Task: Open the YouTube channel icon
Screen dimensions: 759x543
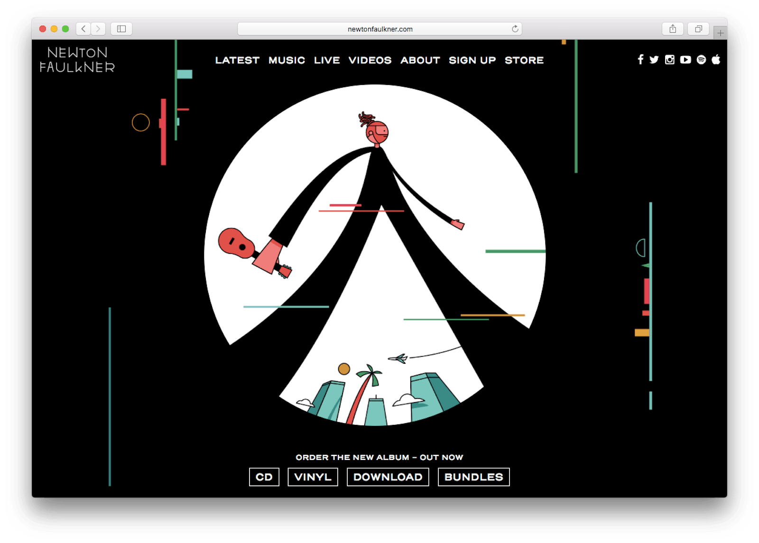Action: coord(685,60)
